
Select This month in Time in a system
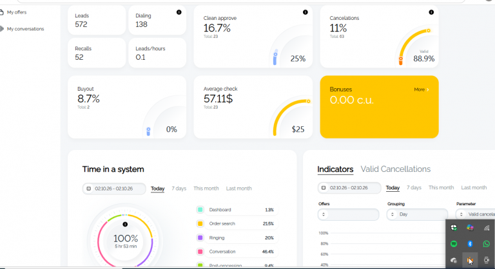[206, 189]
